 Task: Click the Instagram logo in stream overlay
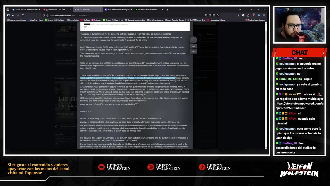tap(151, 167)
